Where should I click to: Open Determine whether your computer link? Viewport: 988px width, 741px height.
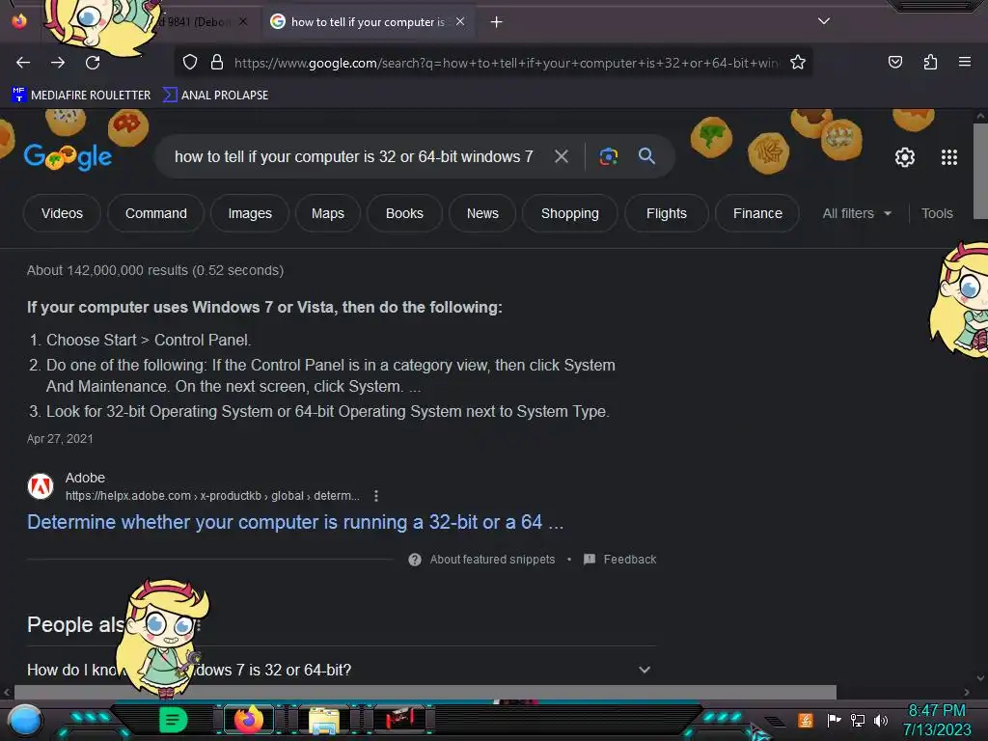point(295,522)
